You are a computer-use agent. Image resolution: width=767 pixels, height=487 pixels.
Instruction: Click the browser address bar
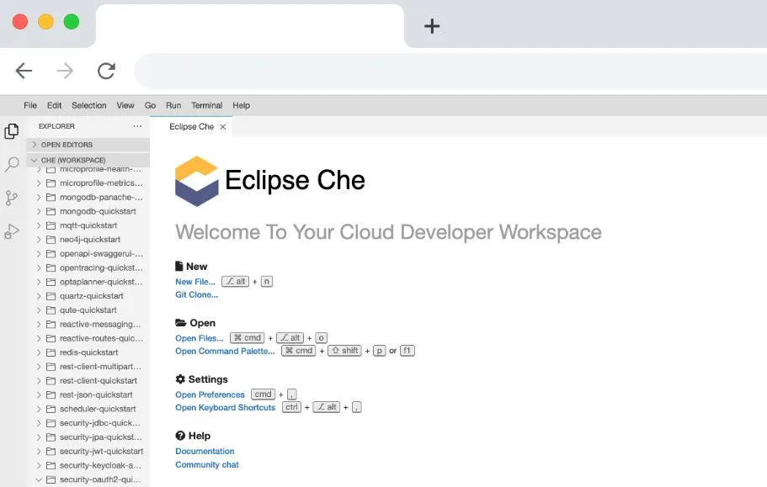446,71
